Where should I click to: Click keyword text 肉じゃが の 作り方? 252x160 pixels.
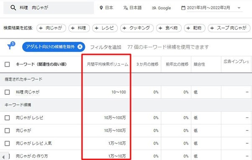[32, 156]
